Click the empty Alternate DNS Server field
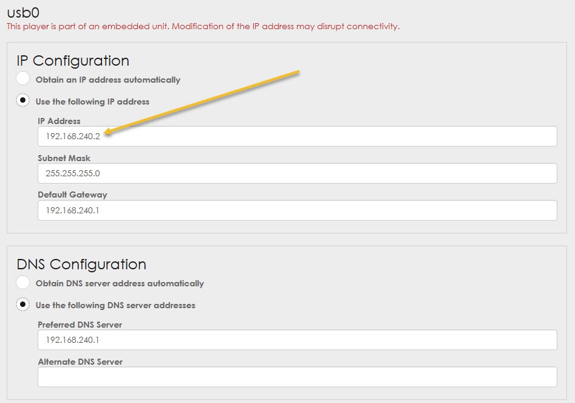Viewport: 575px width, 403px height. point(297,377)
